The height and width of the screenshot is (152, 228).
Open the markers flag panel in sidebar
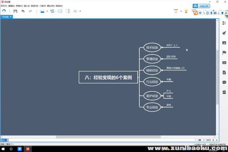point(224,53)
